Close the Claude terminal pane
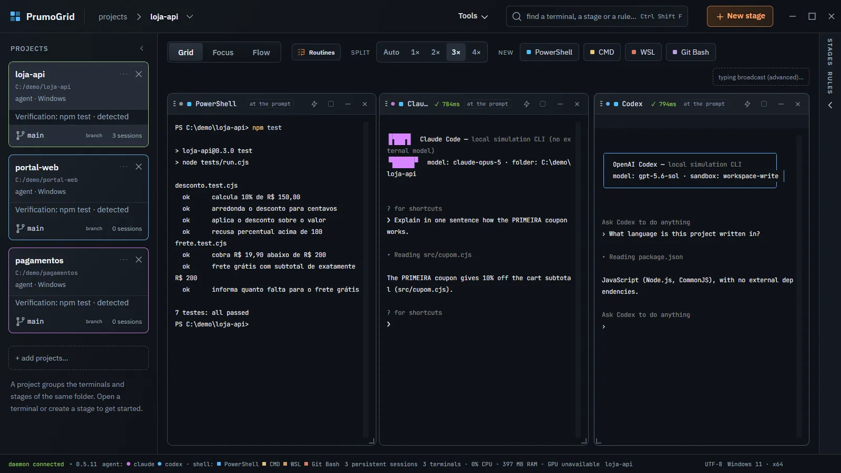 tap(577, 104)
